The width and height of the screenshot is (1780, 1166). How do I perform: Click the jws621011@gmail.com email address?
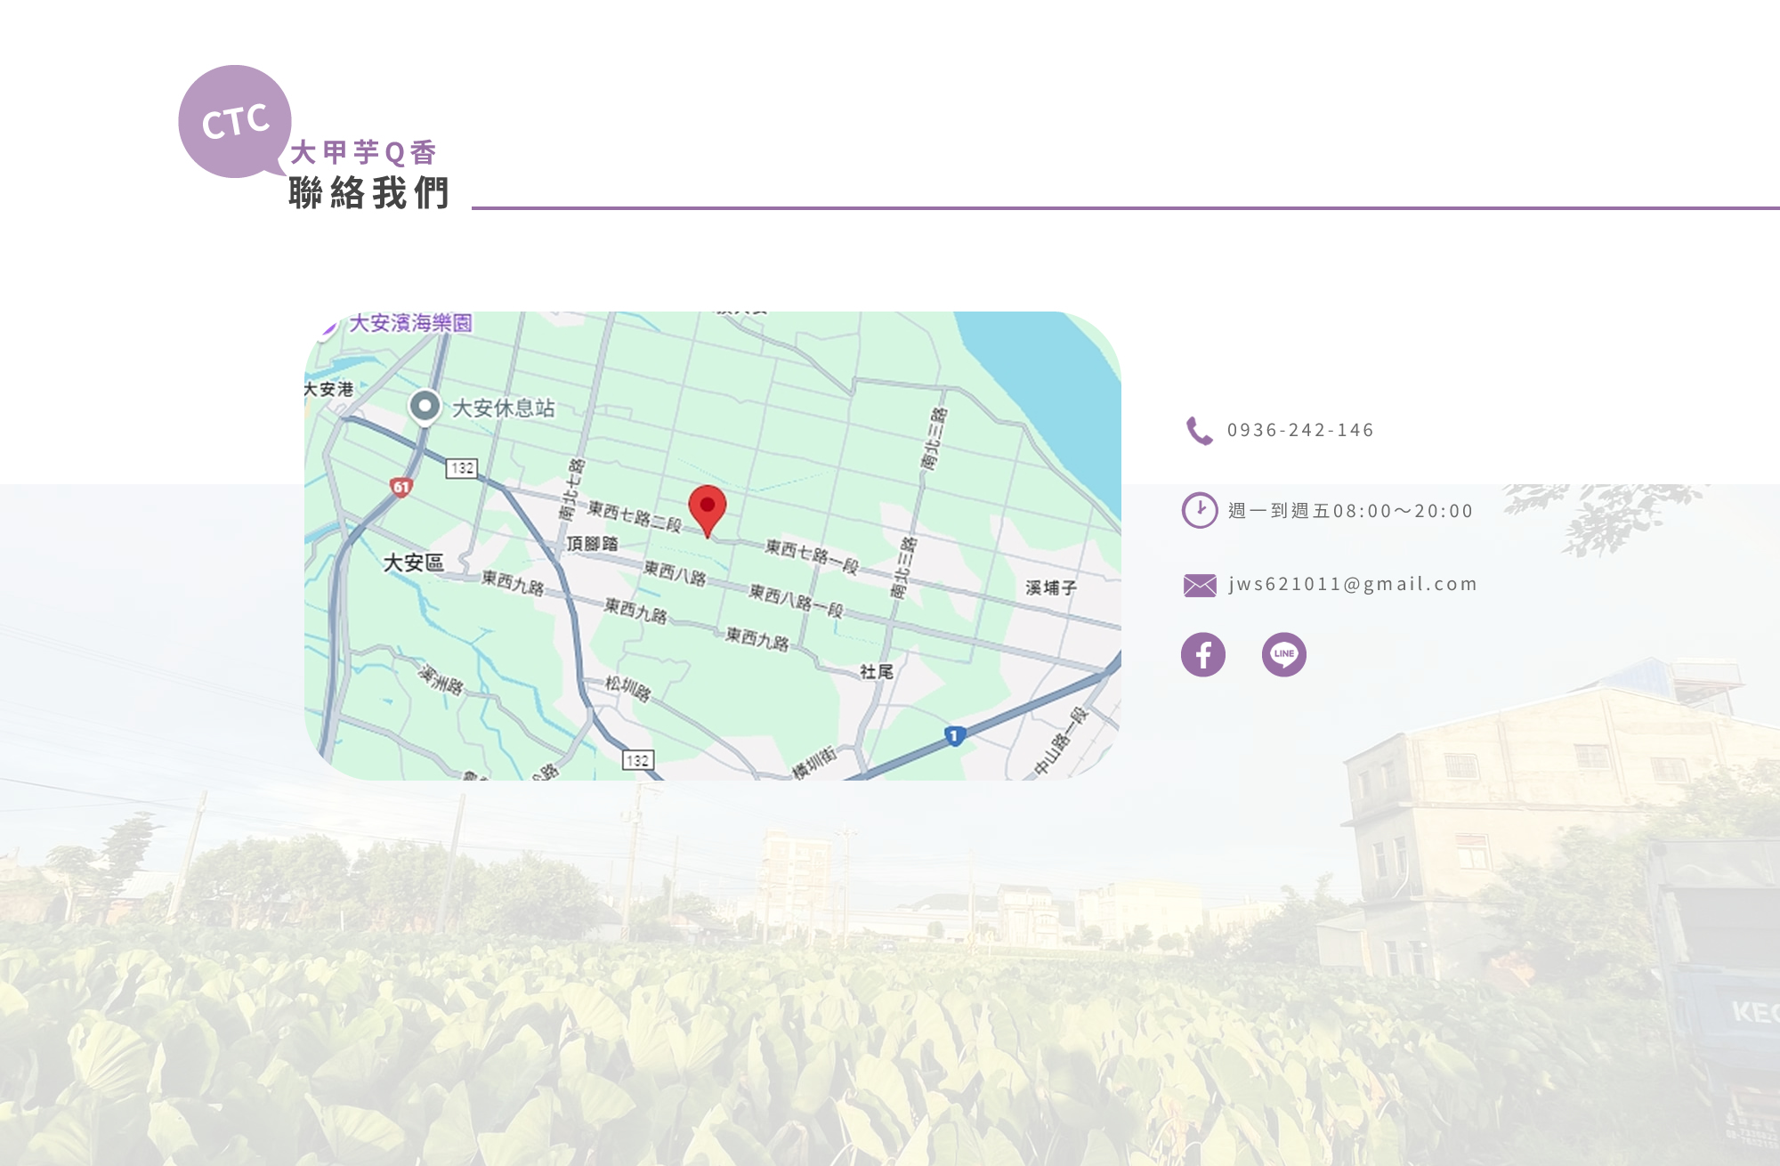click(1352, 585)
